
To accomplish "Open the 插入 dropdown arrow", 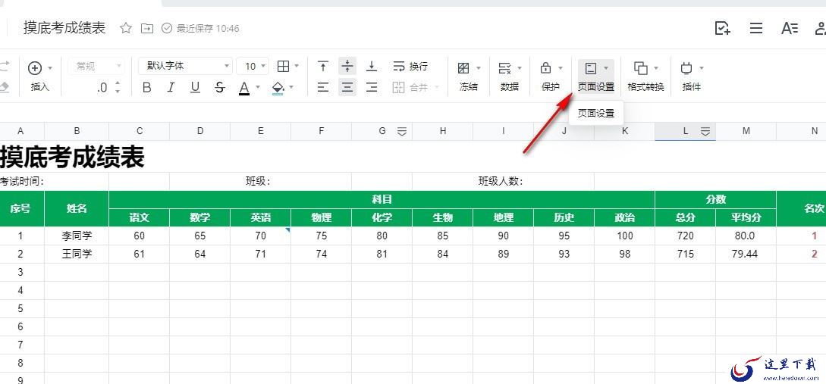I will [x=50, y=68].
